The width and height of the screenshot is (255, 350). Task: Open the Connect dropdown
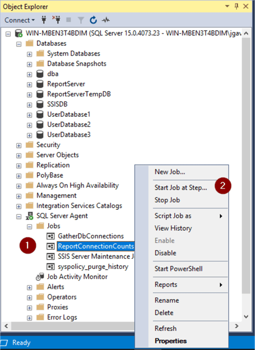[20, 20]
